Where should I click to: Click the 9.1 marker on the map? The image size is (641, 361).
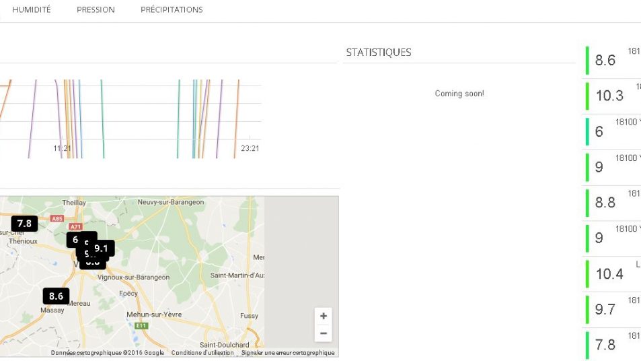[102, 249]
